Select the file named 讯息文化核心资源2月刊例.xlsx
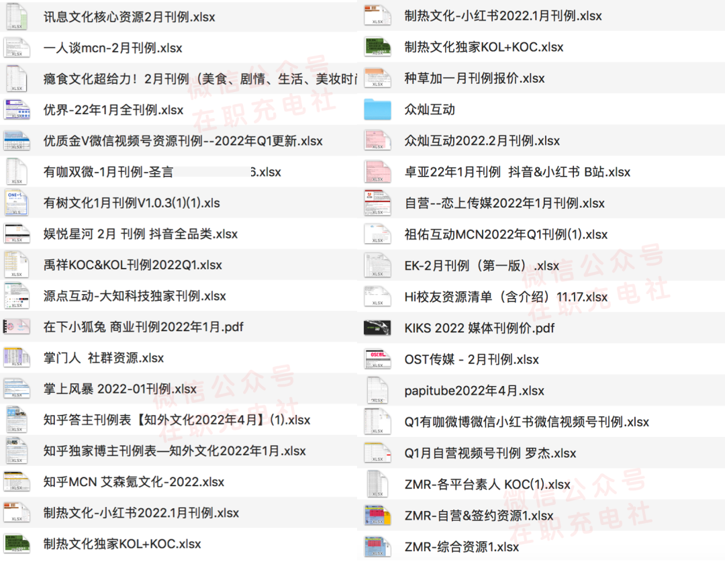Image resolution: width=725 pixels, height=562 pixels. coord(129,17)
